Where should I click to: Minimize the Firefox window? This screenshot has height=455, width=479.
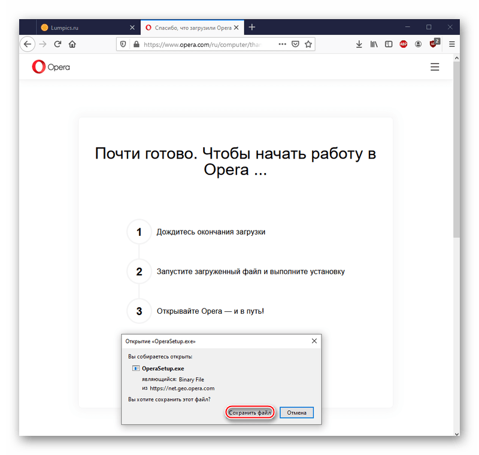coord(407,27)
